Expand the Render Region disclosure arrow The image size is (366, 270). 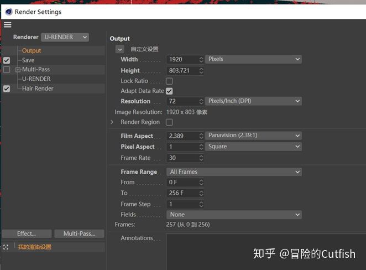coord(112,122)
